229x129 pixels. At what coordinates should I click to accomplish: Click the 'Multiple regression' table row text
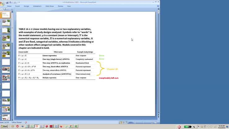50,78
